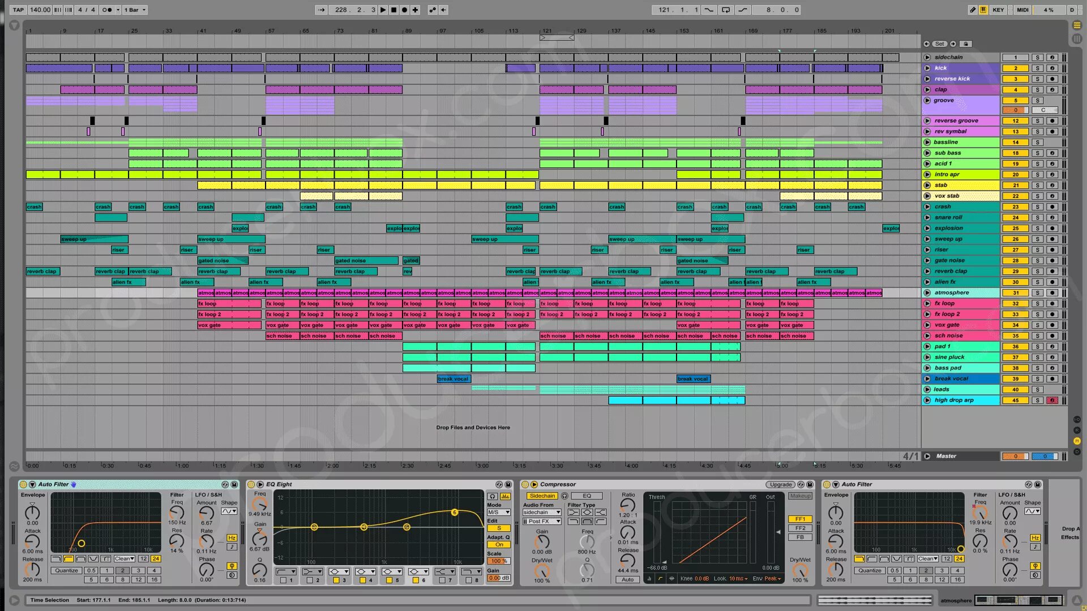Open the MIDI map mode
Viewport: 1087px width, 611px height.
tap(1022, 10)
